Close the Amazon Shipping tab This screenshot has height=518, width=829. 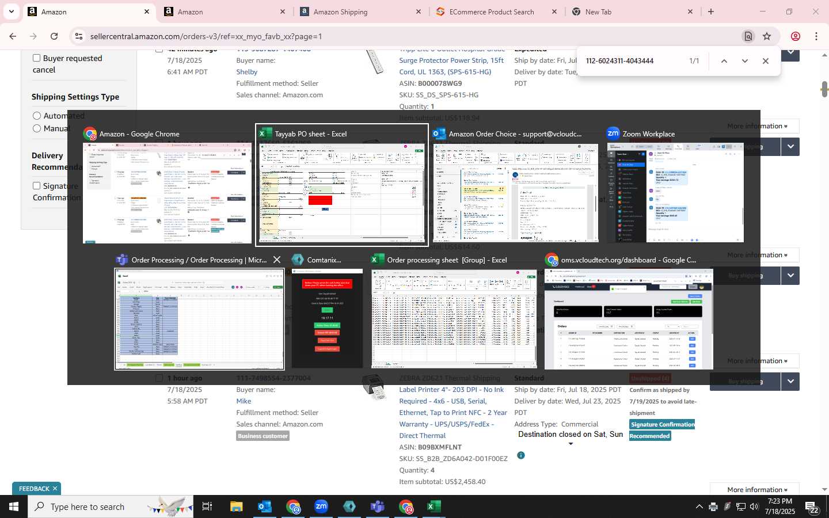[419, 12]
